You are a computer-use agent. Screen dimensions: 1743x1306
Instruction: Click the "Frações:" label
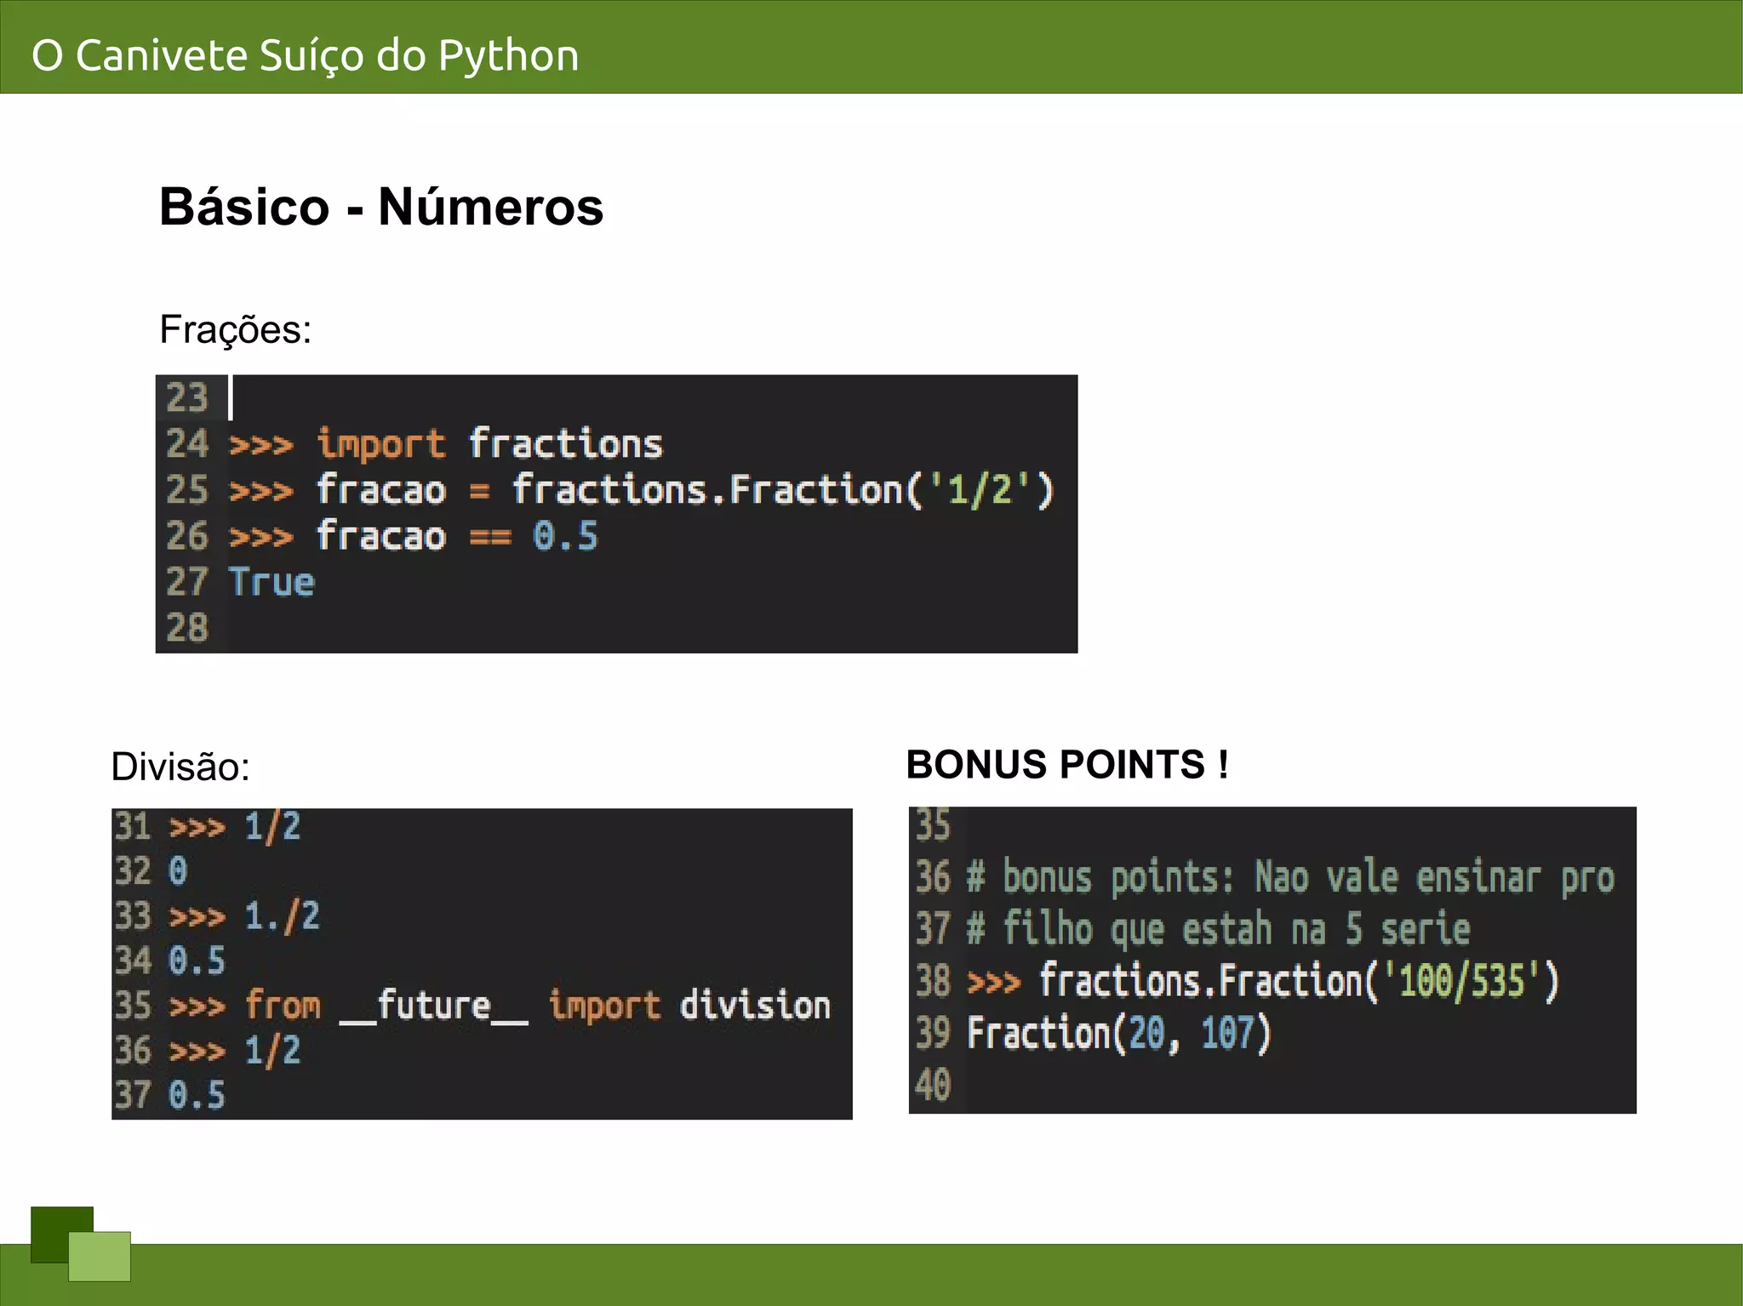(x=236, y=330)
